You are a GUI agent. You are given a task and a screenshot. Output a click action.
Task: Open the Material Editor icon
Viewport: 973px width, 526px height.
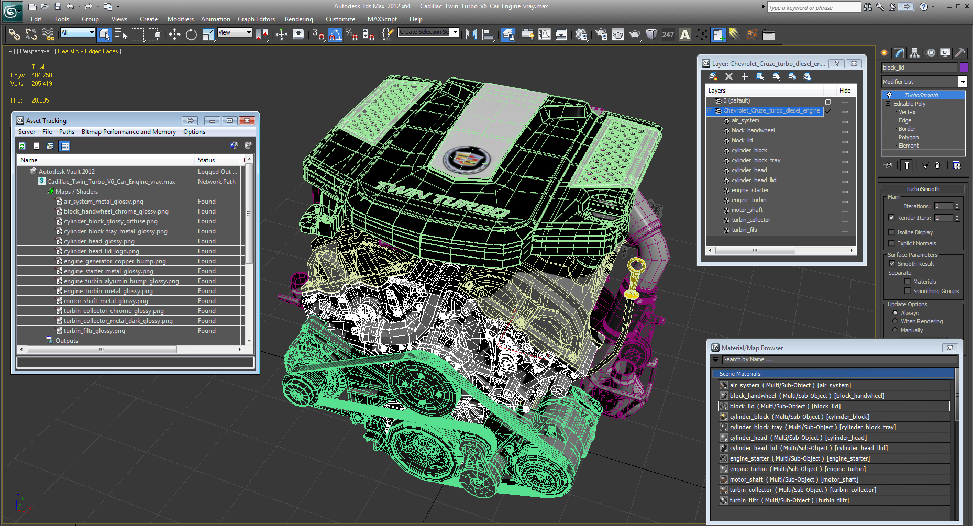coord(581,35)
